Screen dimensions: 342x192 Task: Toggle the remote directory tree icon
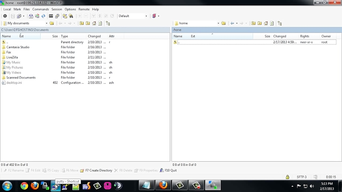[x=280, y=23]
